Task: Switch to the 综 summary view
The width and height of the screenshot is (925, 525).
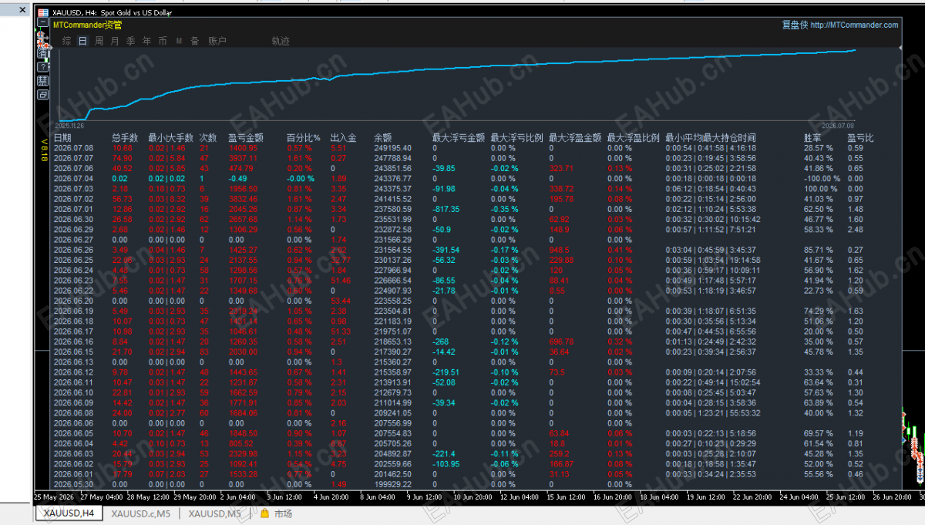Action: point(66,41)
